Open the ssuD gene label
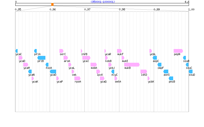 (192, 75)
